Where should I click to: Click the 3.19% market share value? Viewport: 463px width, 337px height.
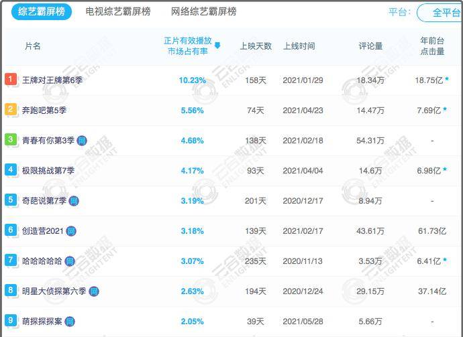click(192, 201)
